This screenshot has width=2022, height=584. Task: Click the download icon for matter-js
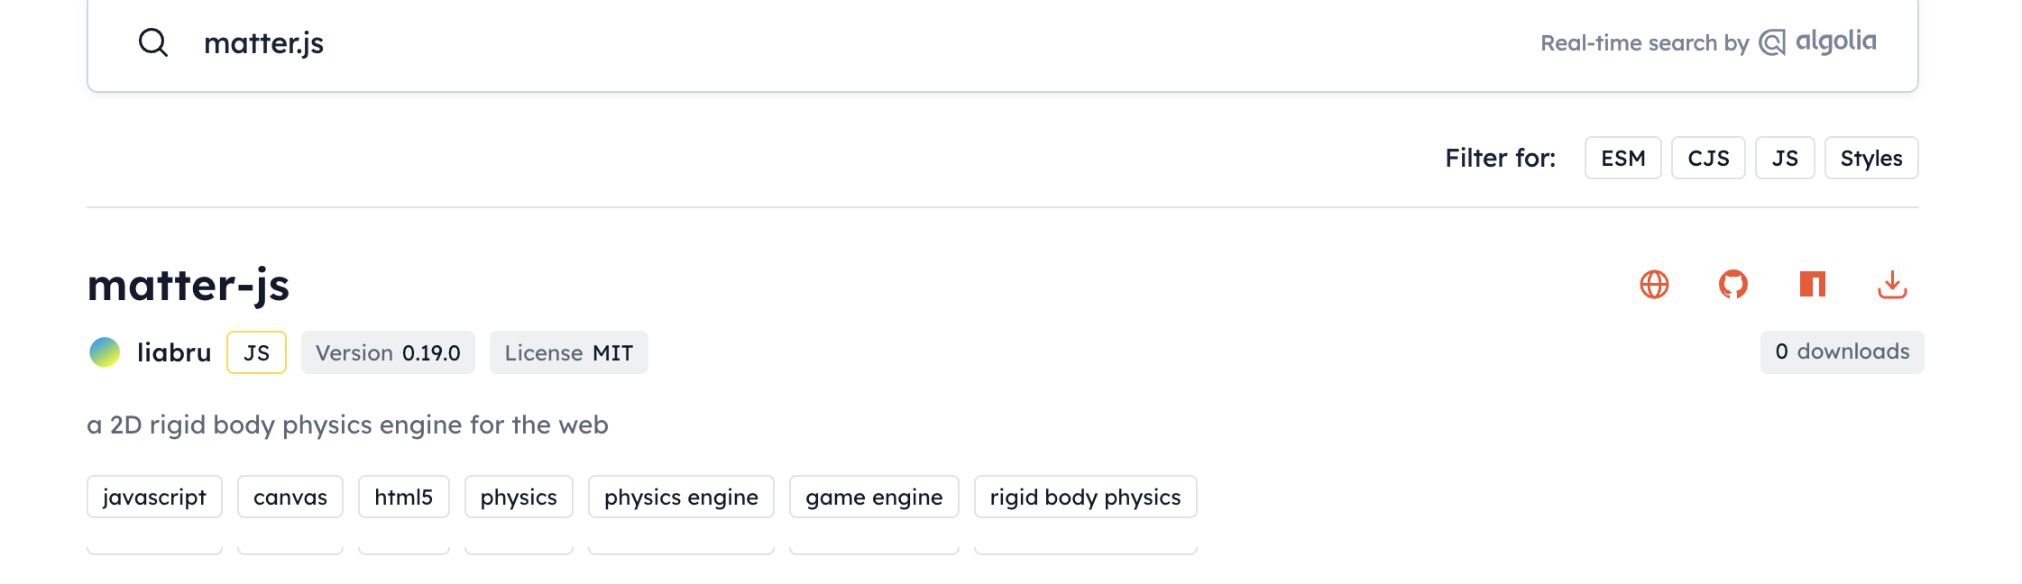click(x=1892, y=285)
